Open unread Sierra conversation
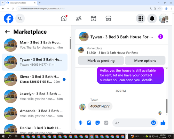This screenshot has height=139, width=174. pos(35,79)
